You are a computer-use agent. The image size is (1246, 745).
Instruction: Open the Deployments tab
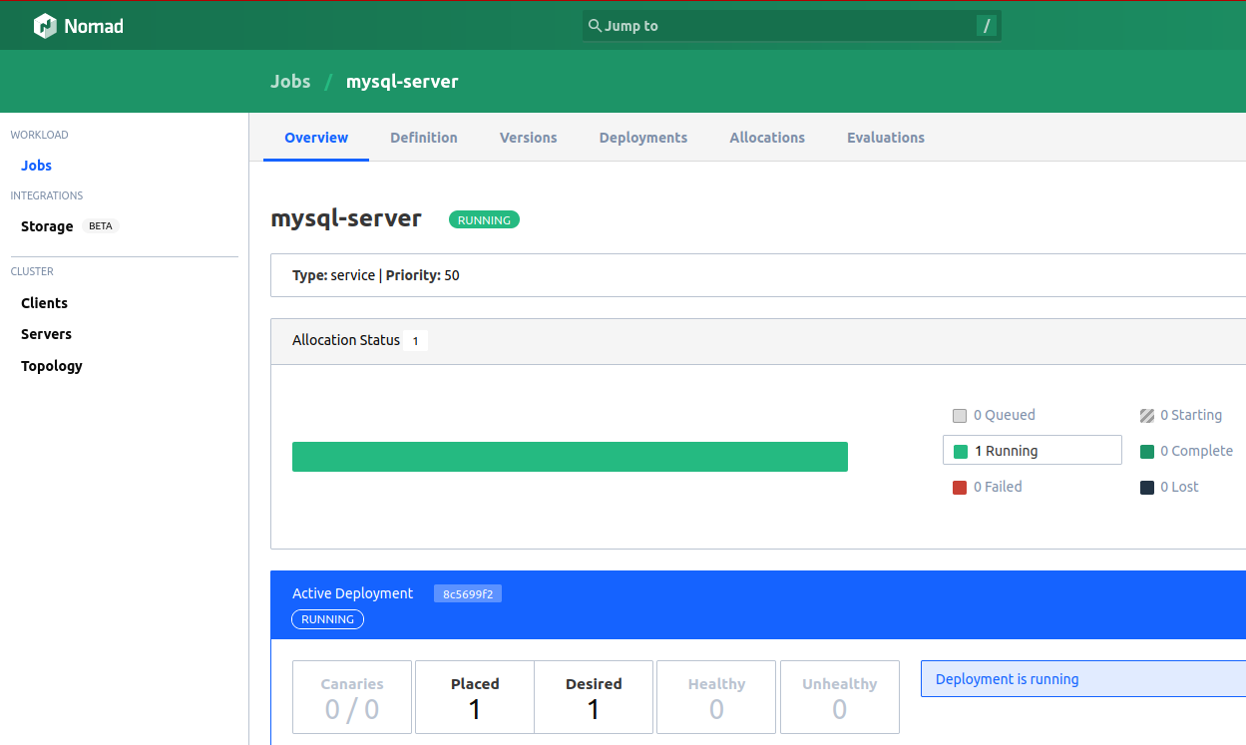(x=643, y=138)
